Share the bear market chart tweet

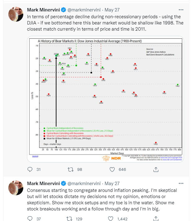[156, 169]
